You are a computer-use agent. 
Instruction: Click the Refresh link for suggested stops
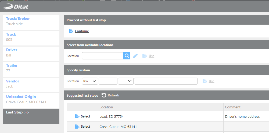point(113,95)
